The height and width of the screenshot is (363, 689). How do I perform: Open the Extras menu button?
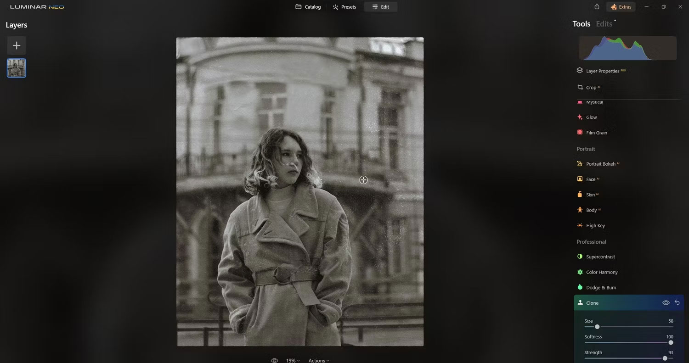click(621, 7)
